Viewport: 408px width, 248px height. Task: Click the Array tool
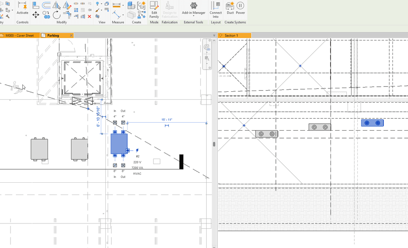point(76,10)
